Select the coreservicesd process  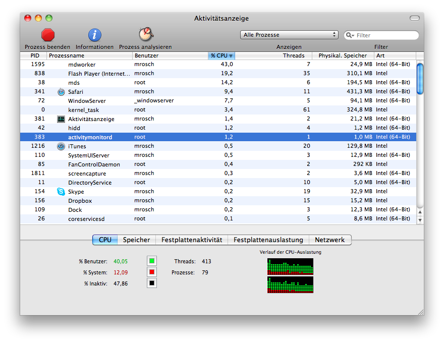pos(218,219)
